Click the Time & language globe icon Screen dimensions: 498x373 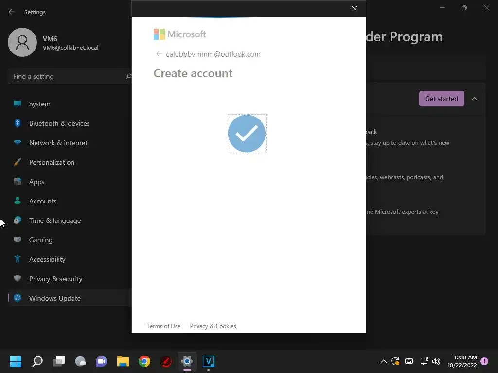(x=18, y=220)
